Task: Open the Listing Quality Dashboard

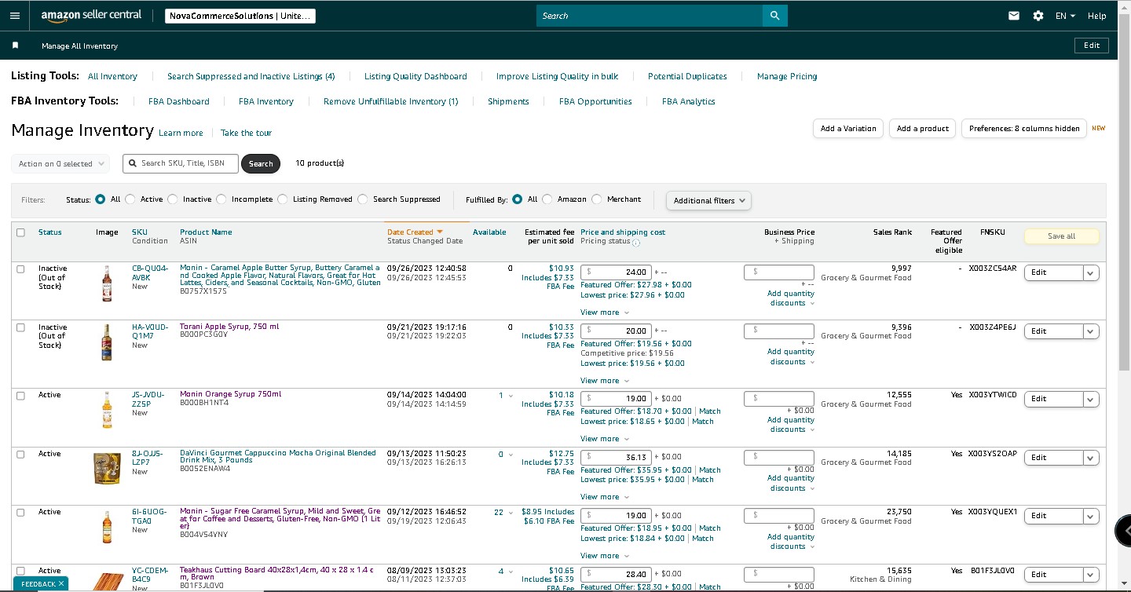Action: pos(415,76)
